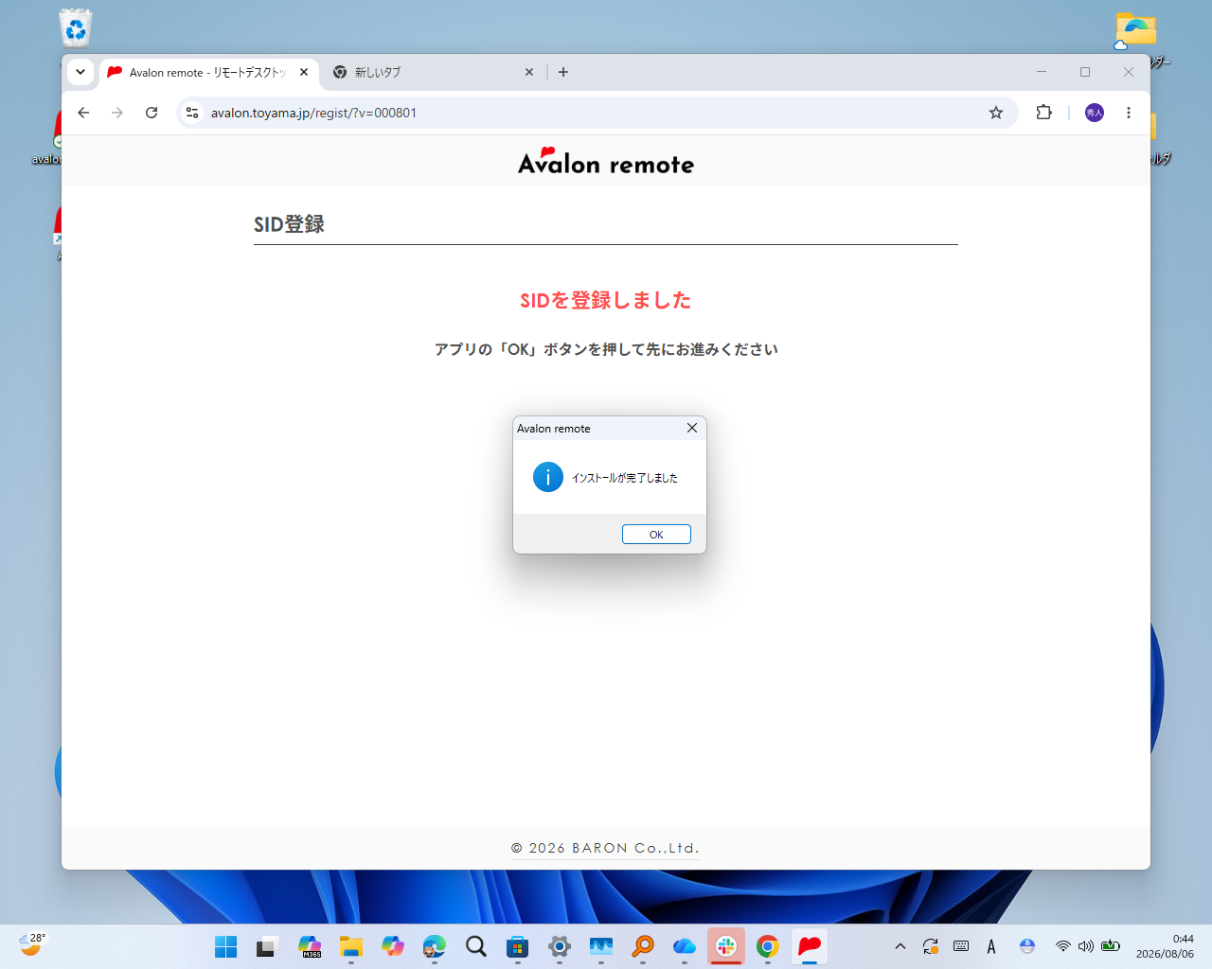Close the Avalon remote install dialog
Viewport: 1212px width, 969px height.
(692, 428)
